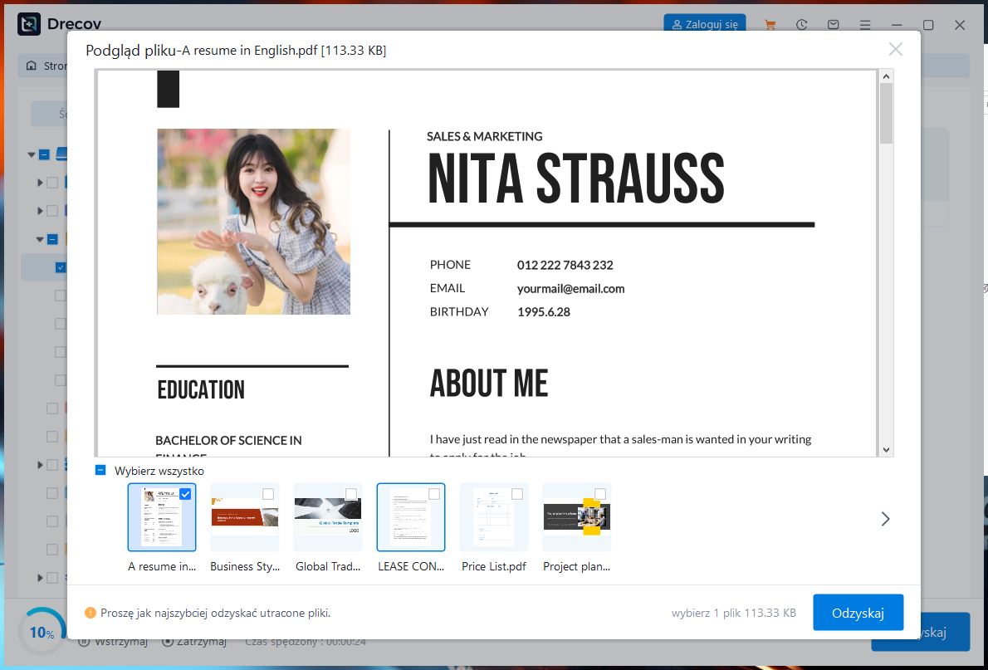Show next thumbnails with right arrow
This screenshot has height=670, width=988.
click(885, 519)
